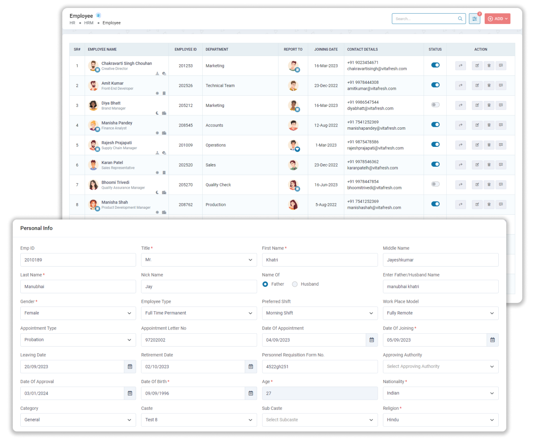Image resolution: width=535 pixels, height=439 pixels.
Task: Click edit icon for Chakravarti Singh Chouhan
Action: (477, 65)
